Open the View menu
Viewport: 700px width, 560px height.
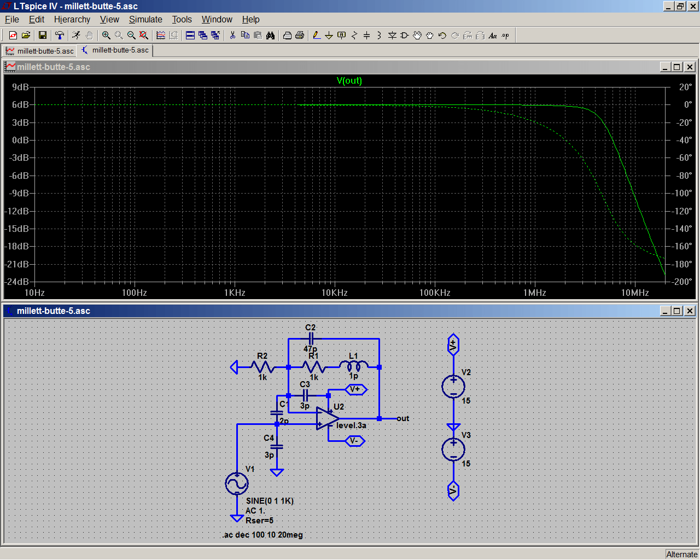[109, 19]
